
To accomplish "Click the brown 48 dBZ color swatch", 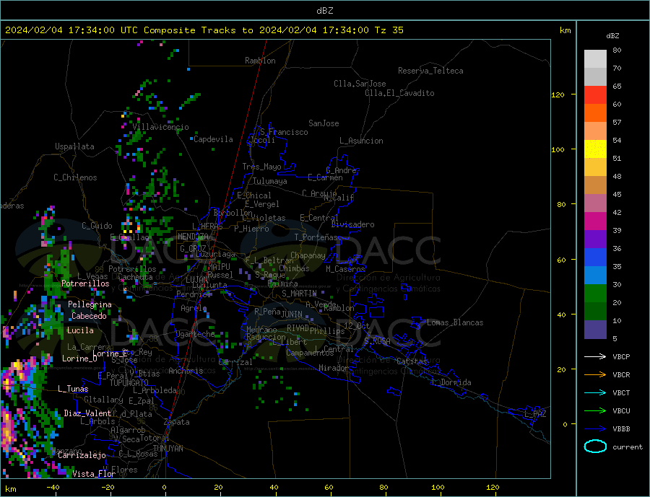I will click(x=595, y=185).
